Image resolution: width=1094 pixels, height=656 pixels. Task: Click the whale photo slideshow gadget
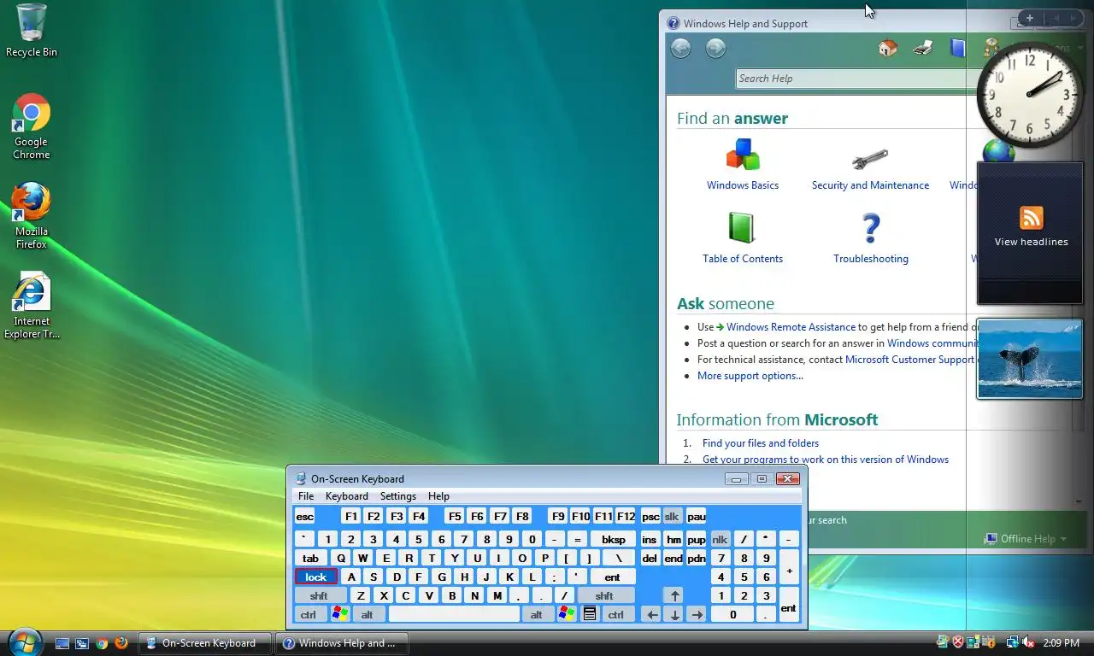(x=1030, y=360)
